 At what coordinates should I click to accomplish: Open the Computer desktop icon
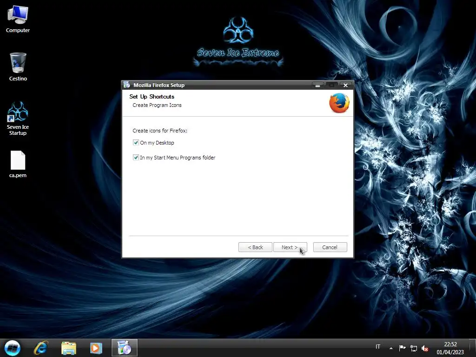(18, 19)
